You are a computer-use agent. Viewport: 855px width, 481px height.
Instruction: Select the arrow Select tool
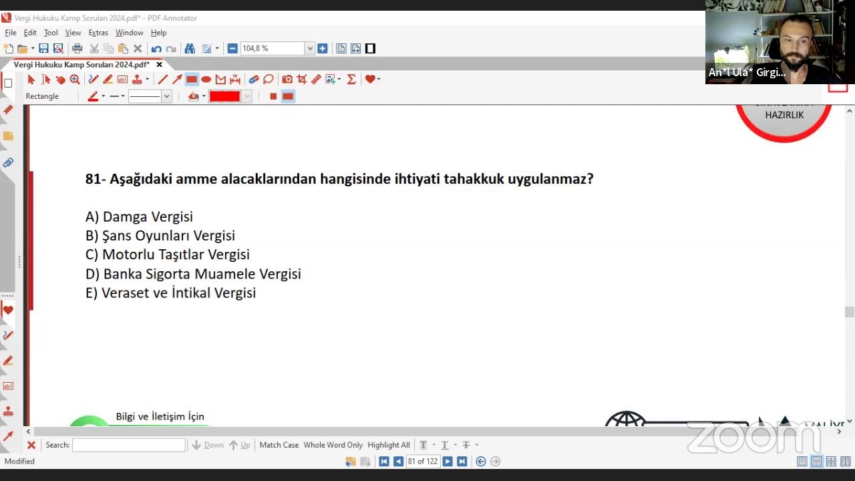click(31, 79)
